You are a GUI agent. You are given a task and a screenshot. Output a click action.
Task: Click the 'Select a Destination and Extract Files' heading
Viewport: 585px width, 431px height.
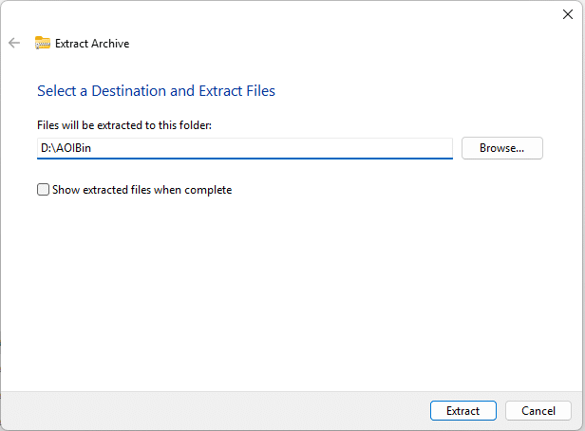point(156,90)
